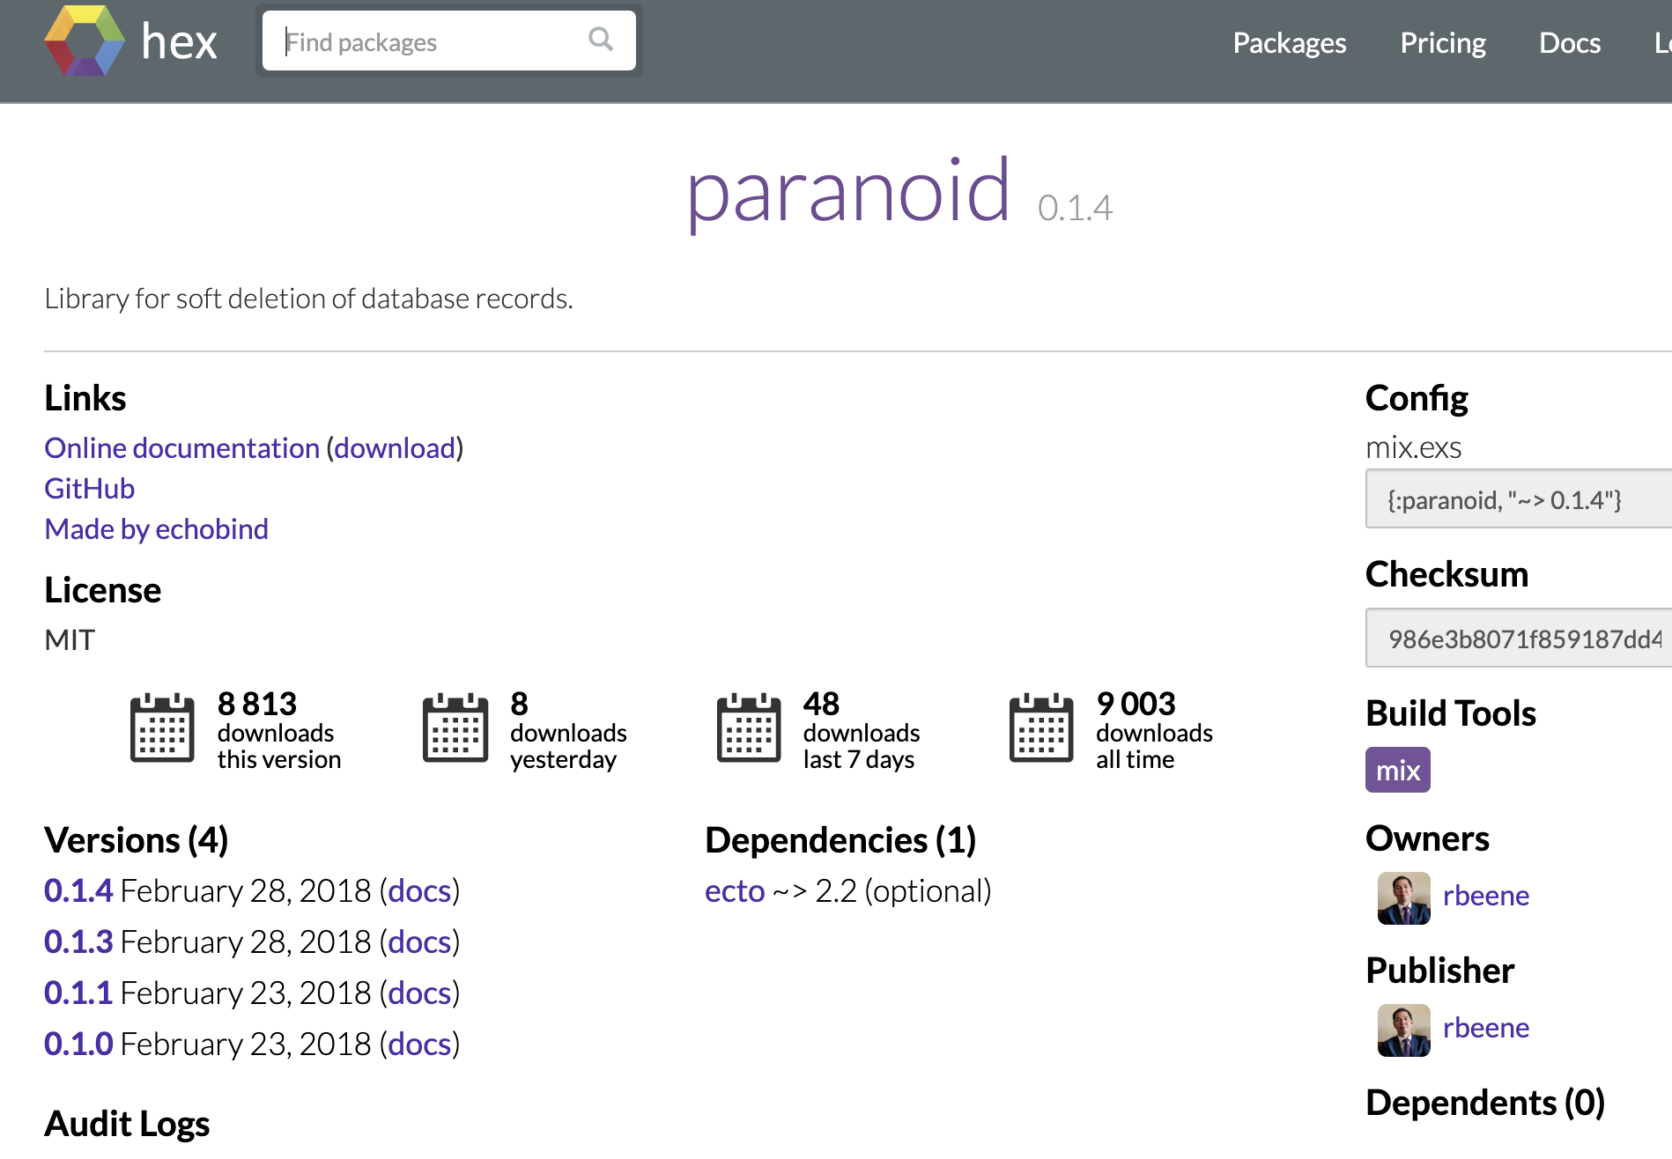Image resolution: width=1672 pixels, height=1159 pixels.
Task: Open the Online documentation link
Action: (x=182, y=447)
